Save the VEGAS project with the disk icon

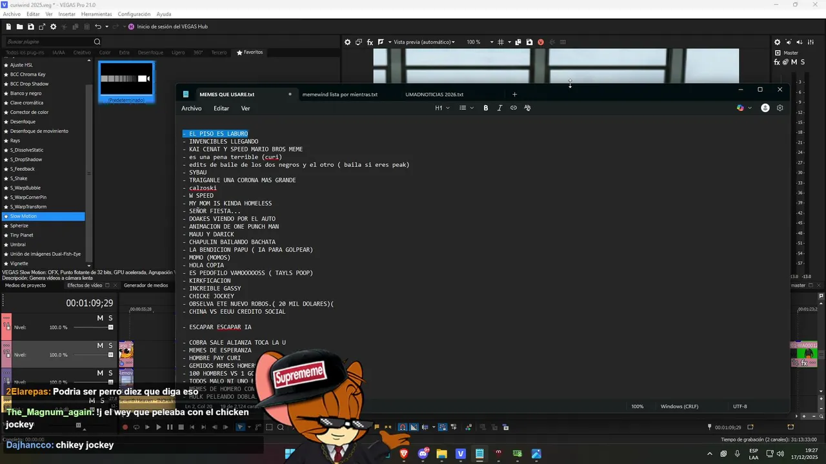coord(30,26)
